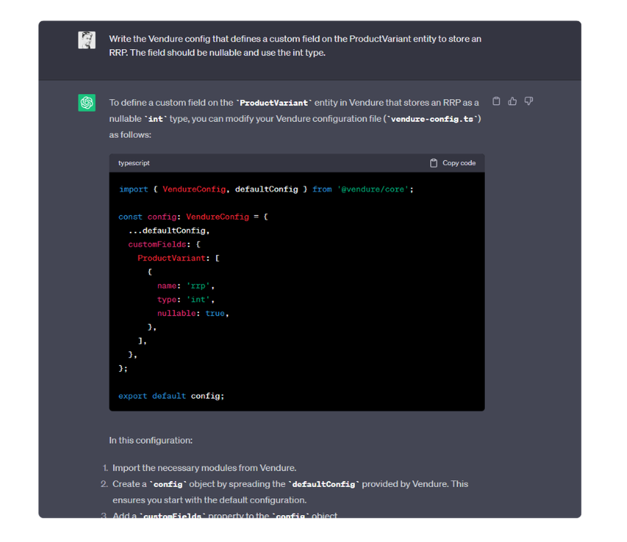Click the defaultConfig inline code in step 2
The height and width of the screenshot is (542, 627).
pyautogui.click(x=323, y=484)
